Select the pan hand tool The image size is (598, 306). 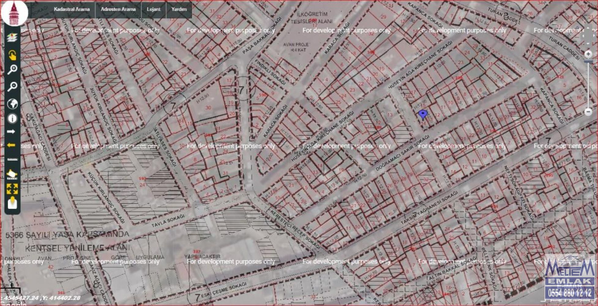[12, 55]
